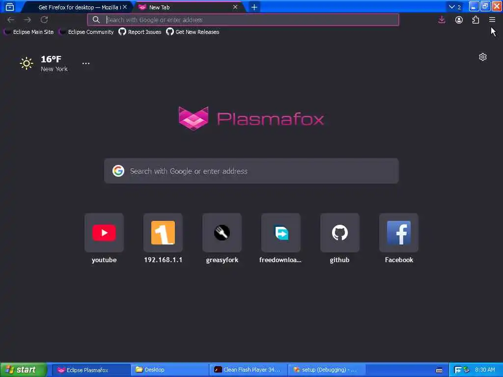Open the tab overview icon at top-left
Image resolution: width=503 pixels, height=377 pixels.
tap(10, 7)
